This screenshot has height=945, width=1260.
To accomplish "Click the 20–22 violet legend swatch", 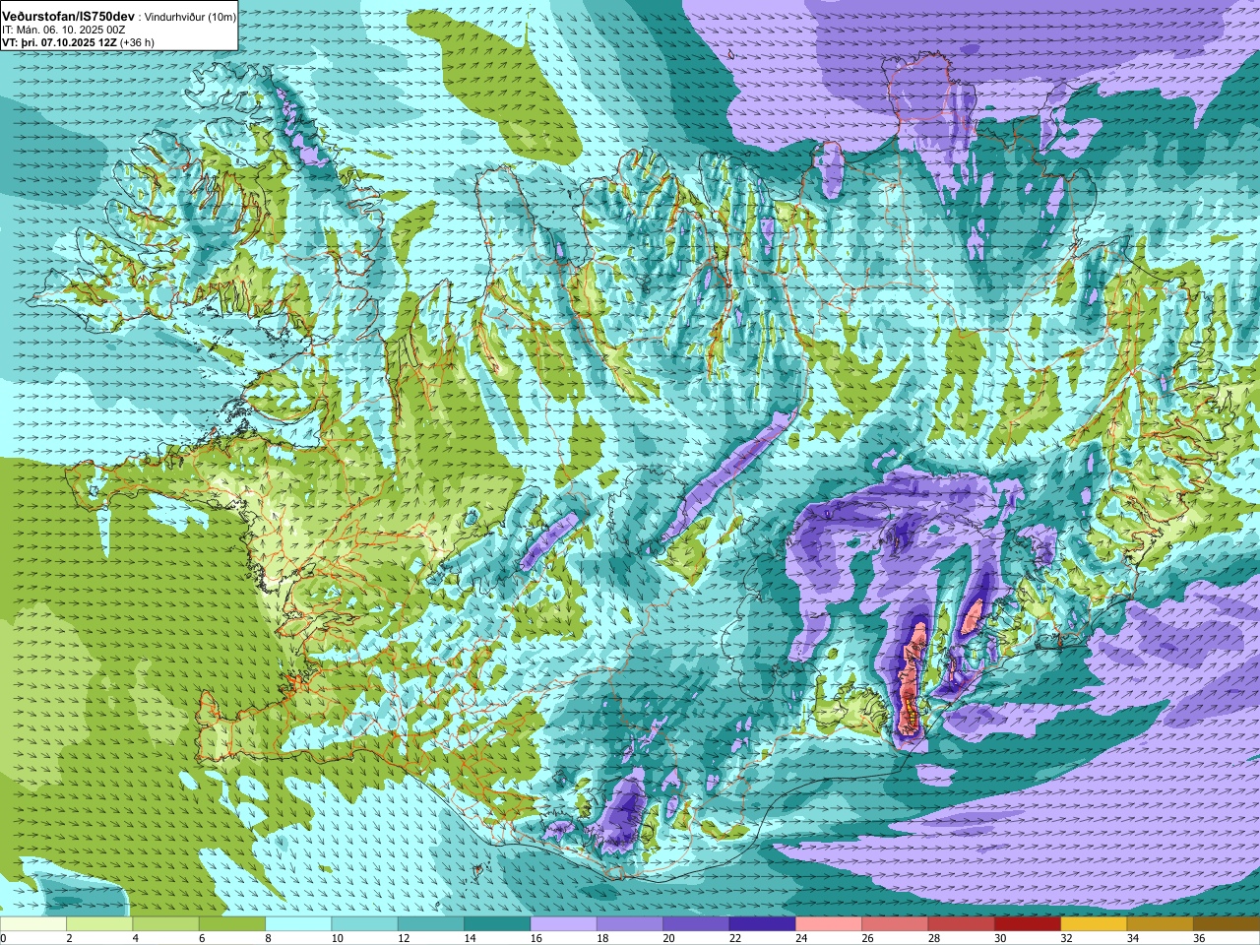I will pyautogui.click(x=696, y=924).
